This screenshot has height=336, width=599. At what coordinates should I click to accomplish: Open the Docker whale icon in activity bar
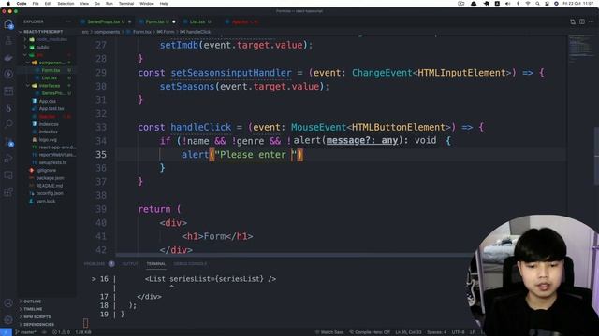(8, 58)
